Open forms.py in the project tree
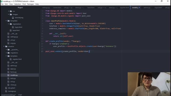Image resolution: width=171 pixels, height=96 pixels. pos(13,72)
